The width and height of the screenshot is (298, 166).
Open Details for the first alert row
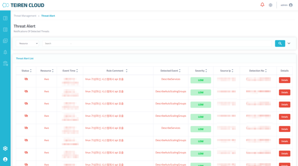(284, 80)
